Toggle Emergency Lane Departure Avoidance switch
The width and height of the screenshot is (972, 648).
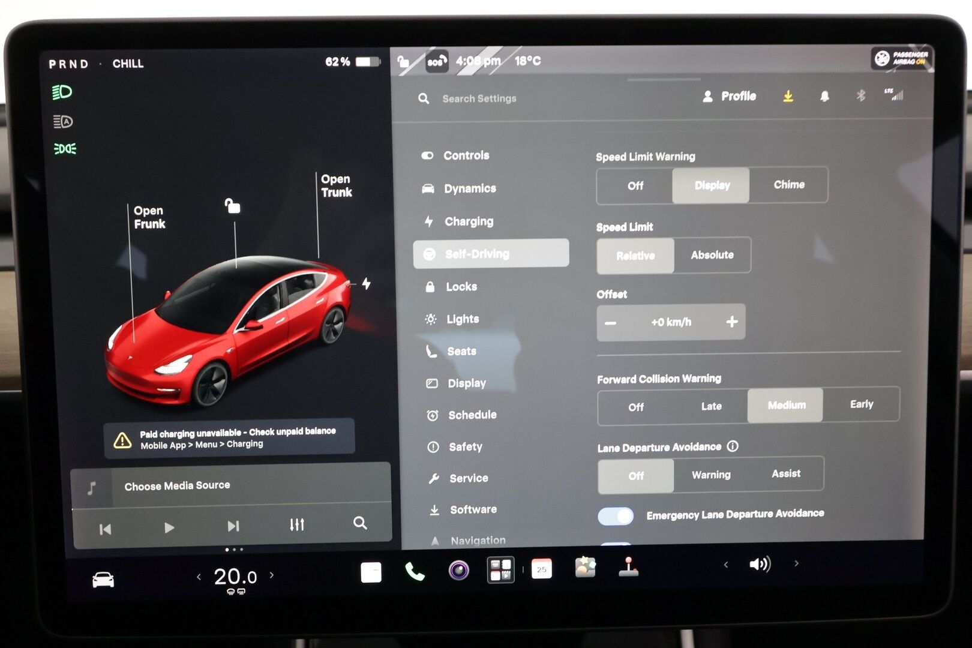point(616,516)
